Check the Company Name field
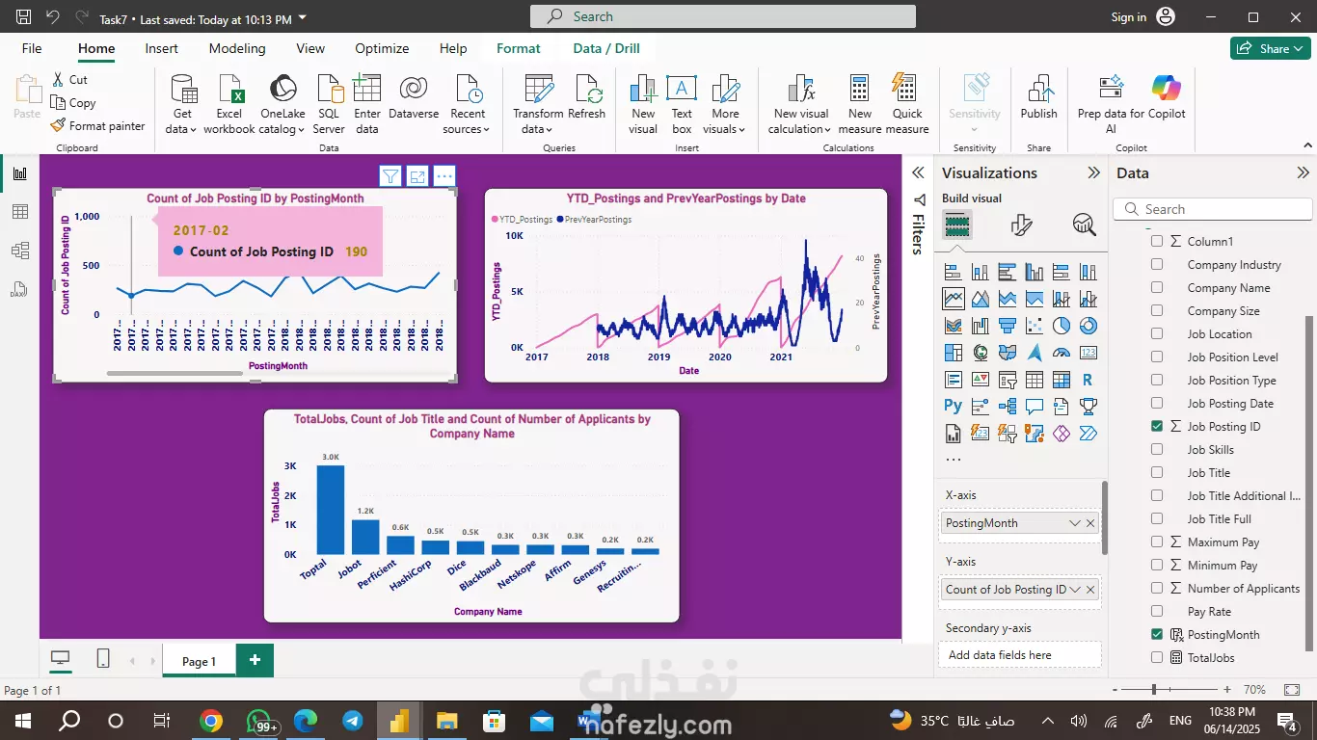 point(1157,287)
